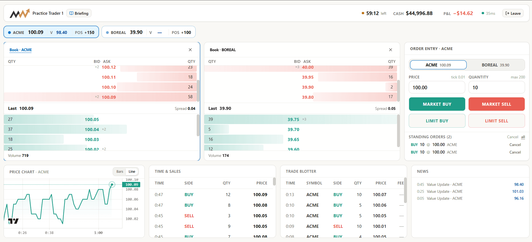Click the chart's current price marker dot
The height and width of the screenshot is (242, 532).
112,184
